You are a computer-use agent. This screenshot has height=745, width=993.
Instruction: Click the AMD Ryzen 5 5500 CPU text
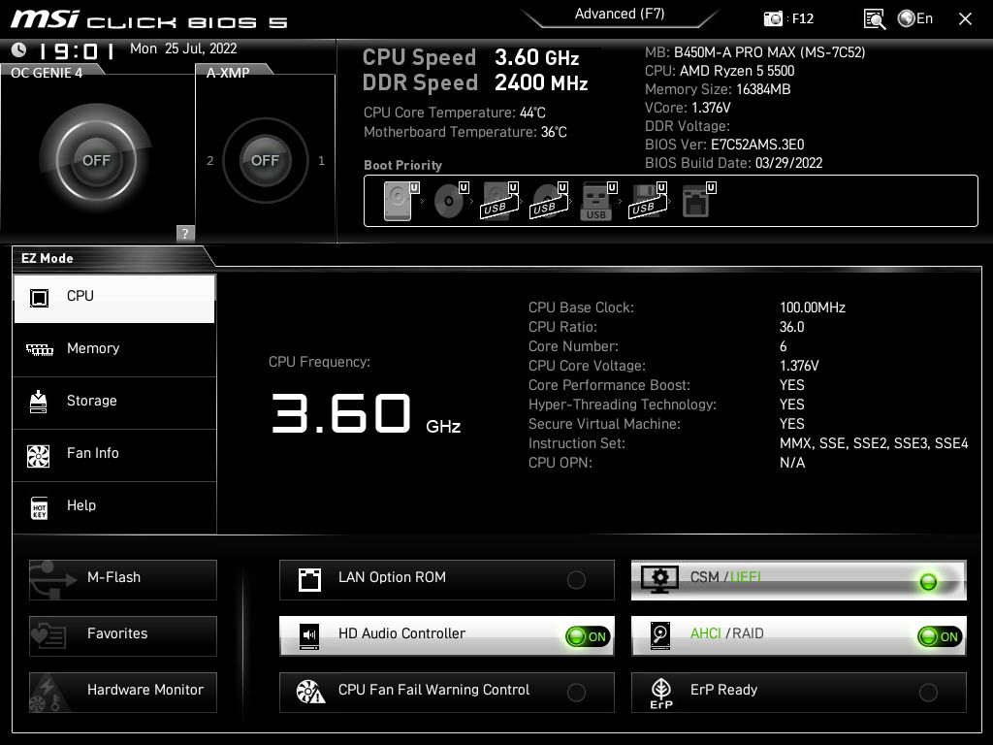(737, 71)
